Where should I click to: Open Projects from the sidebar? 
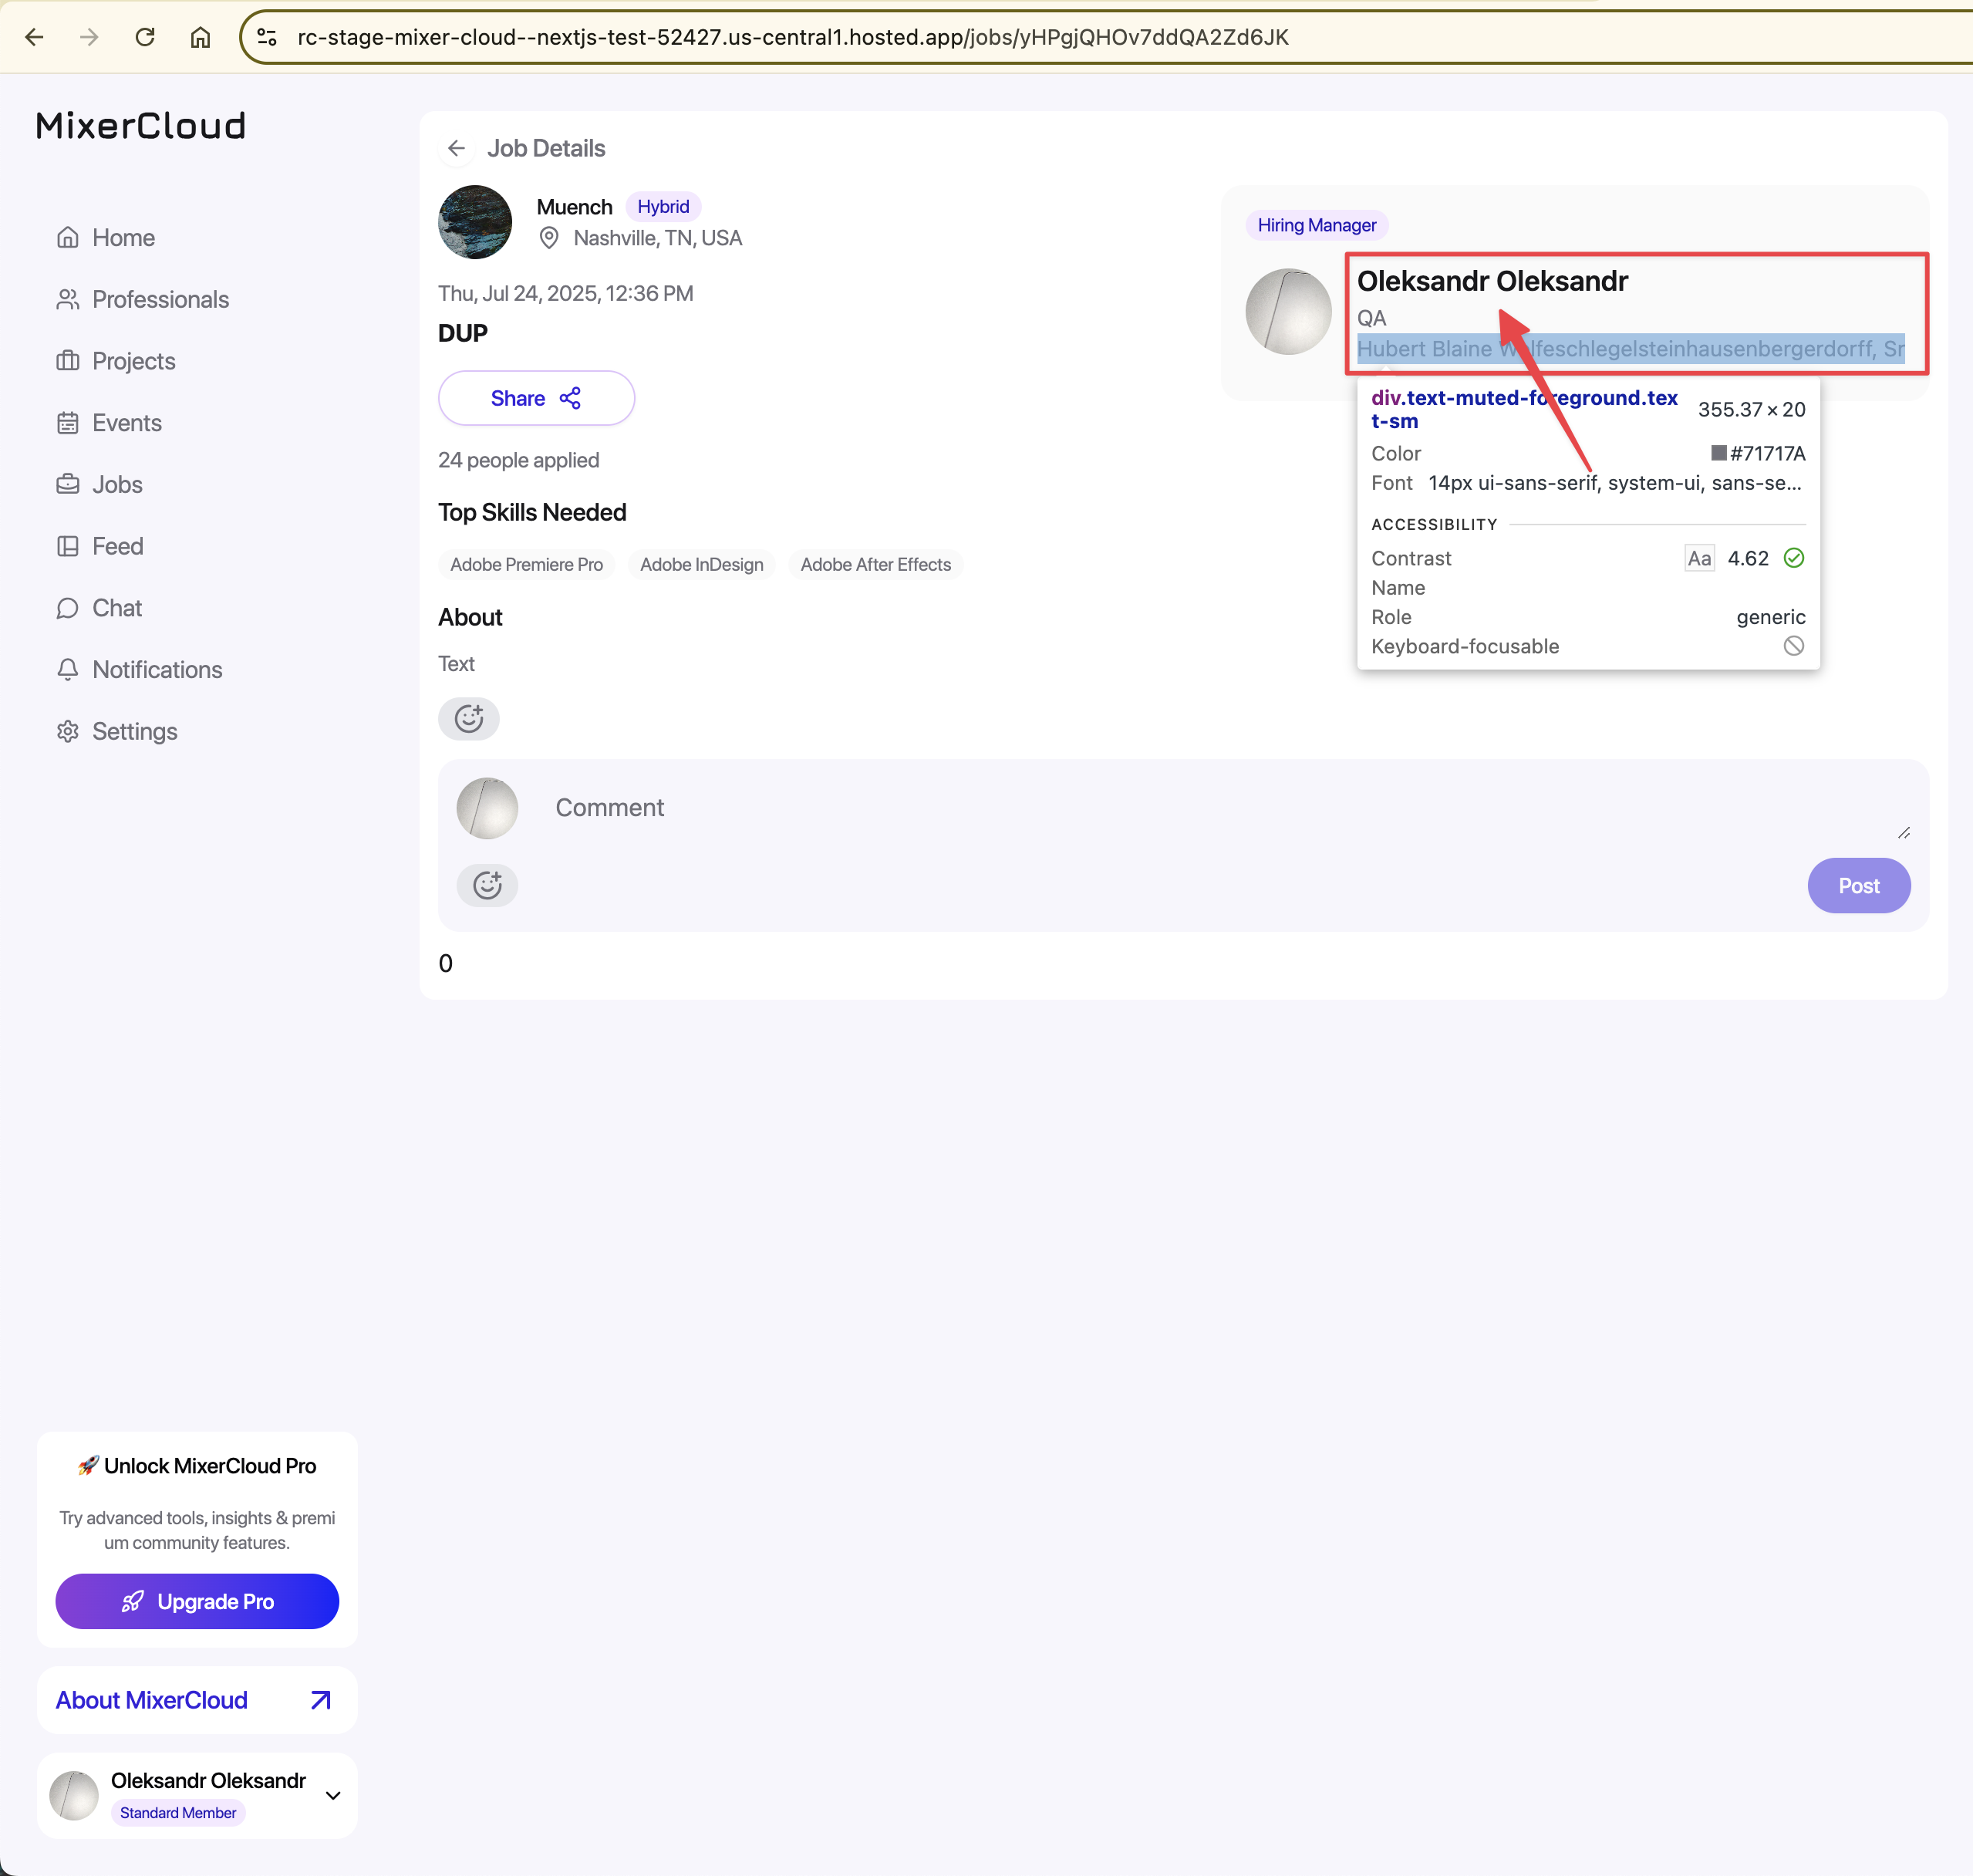[x=133, y=361]
